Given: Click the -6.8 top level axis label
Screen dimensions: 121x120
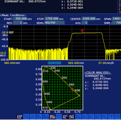Looking at the screenshot, I should tap(5, 26).
